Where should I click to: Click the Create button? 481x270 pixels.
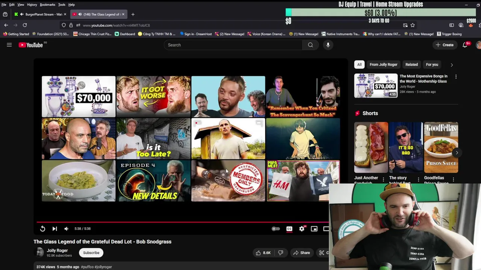point(445,45)
